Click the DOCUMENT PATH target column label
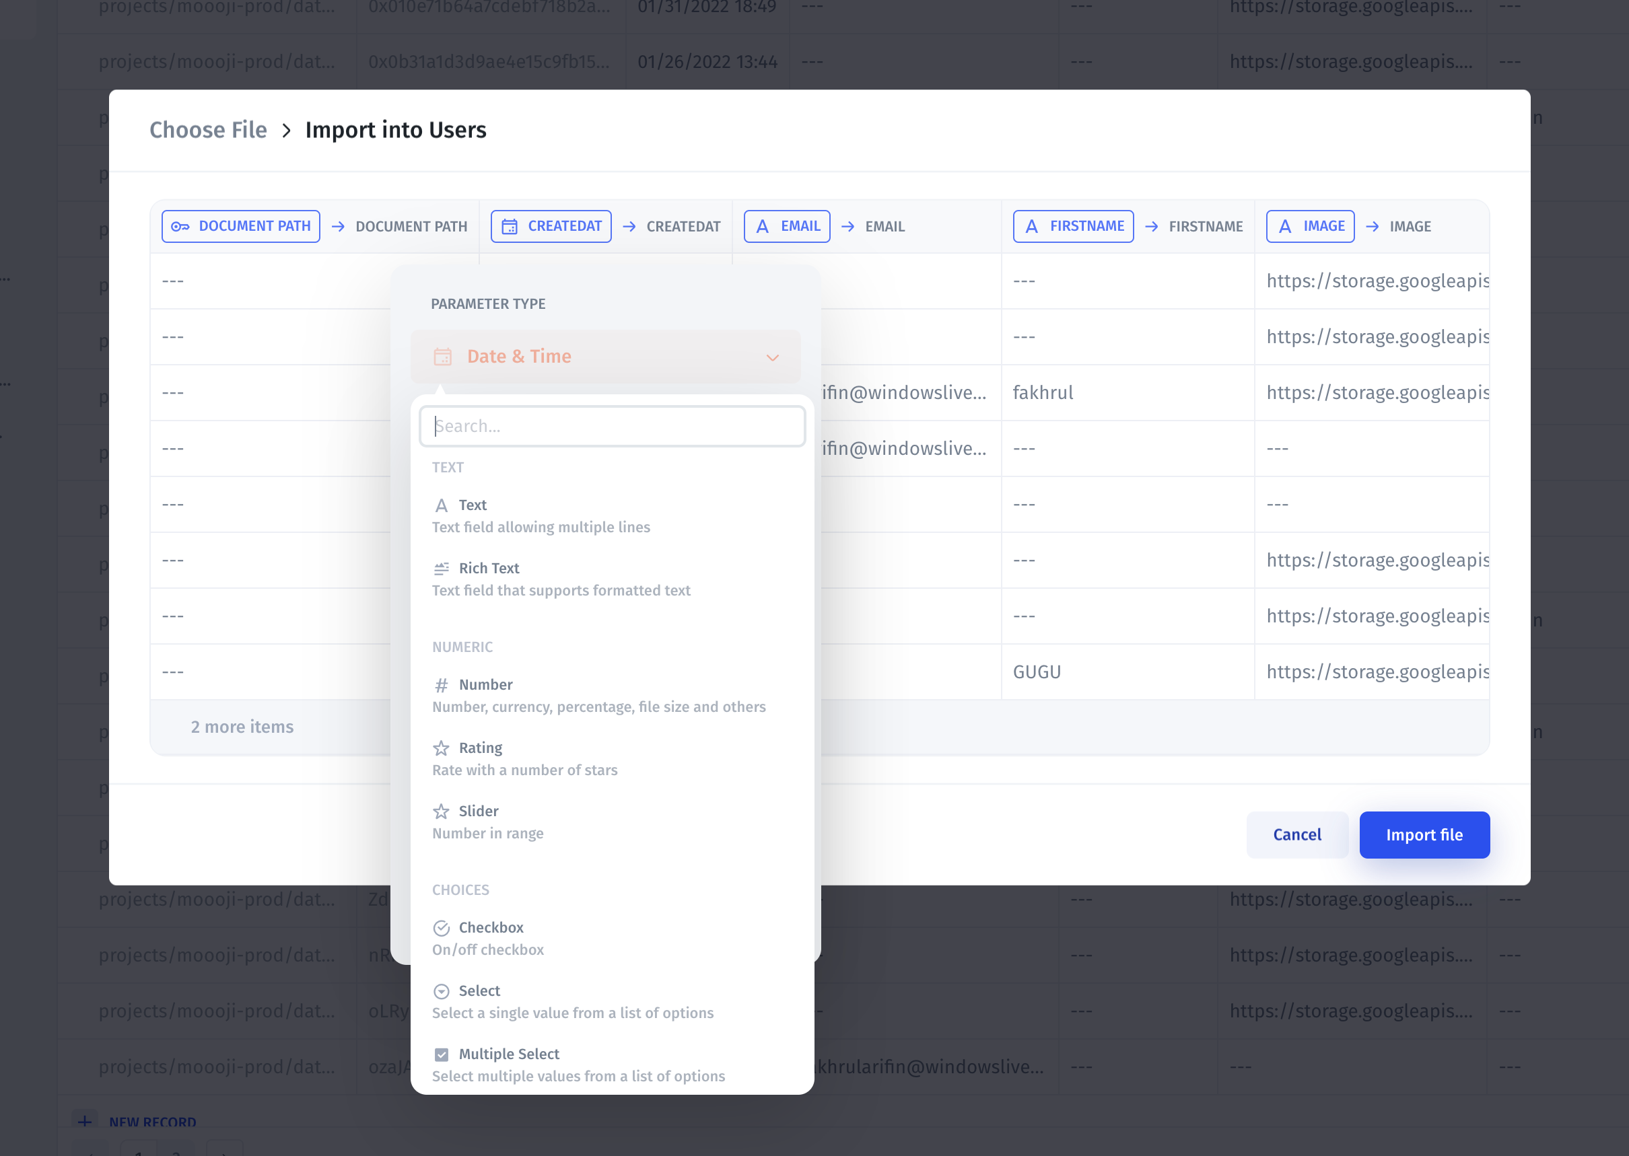 [x=411, y=226]
